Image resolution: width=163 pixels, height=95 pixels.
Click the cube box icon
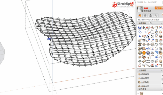point(161,36)
